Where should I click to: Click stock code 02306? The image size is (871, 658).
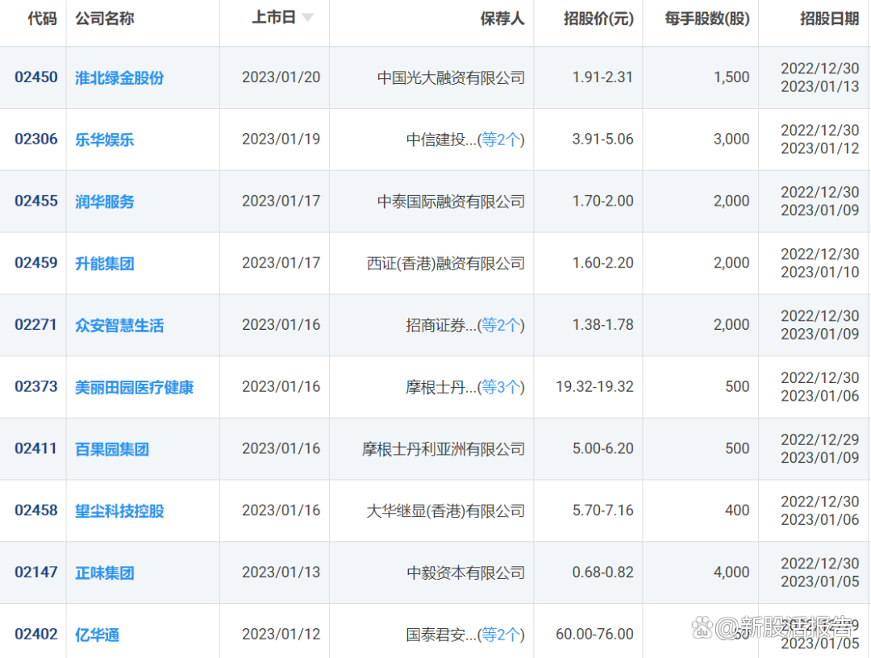pos(36,139)
